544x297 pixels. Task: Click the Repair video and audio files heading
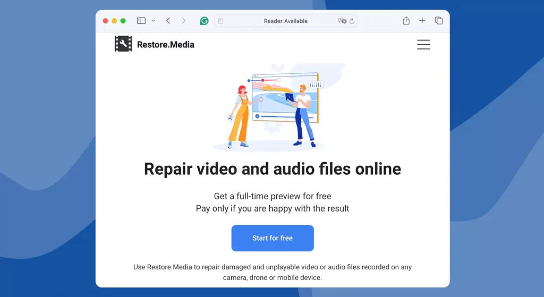[273, 169]
